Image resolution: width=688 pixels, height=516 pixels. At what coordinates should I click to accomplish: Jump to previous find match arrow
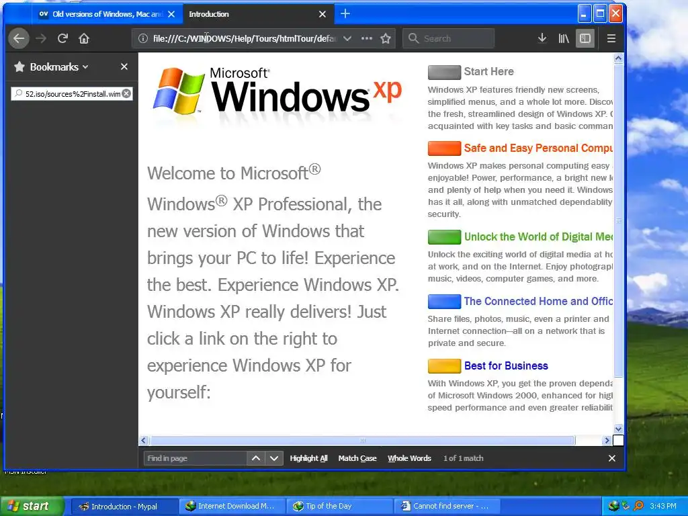click(256, 458)
